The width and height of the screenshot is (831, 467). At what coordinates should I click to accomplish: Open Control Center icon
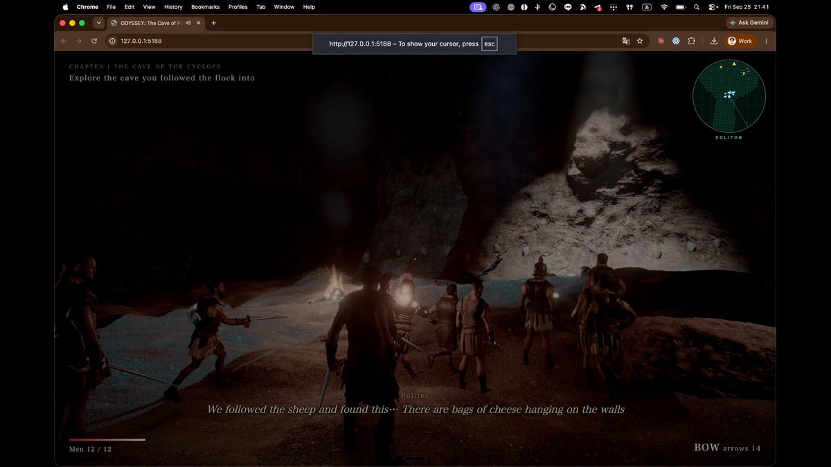click(x=713, y=7)
